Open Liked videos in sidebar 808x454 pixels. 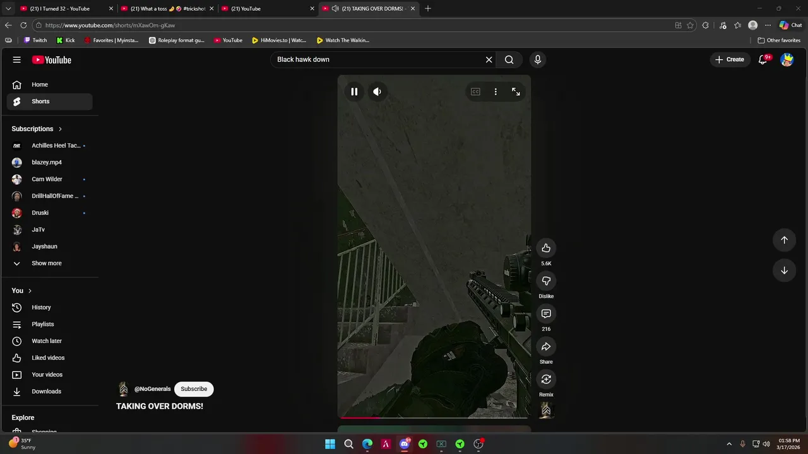[50, 358]
